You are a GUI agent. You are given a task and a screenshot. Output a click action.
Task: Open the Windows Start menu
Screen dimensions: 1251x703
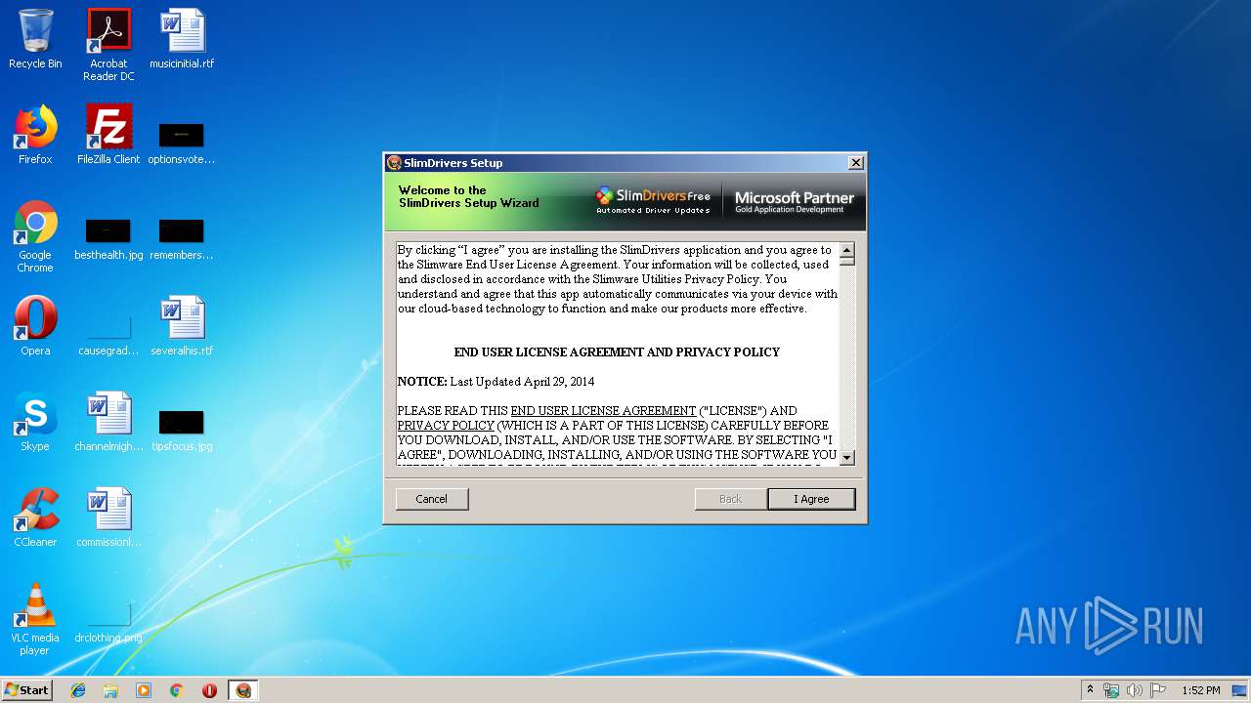tap(27, 690)
